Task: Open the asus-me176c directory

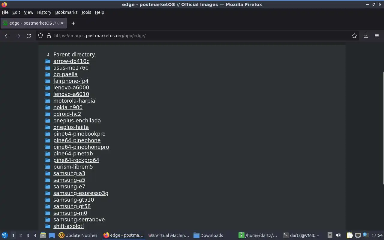Action: click(71, 68)
